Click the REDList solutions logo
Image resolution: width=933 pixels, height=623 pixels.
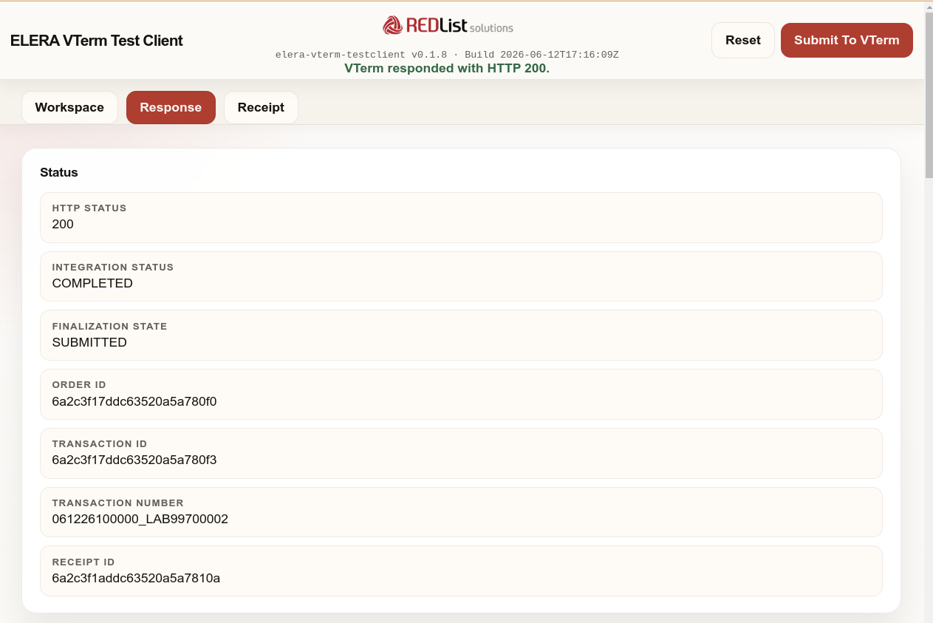(448, 26)
